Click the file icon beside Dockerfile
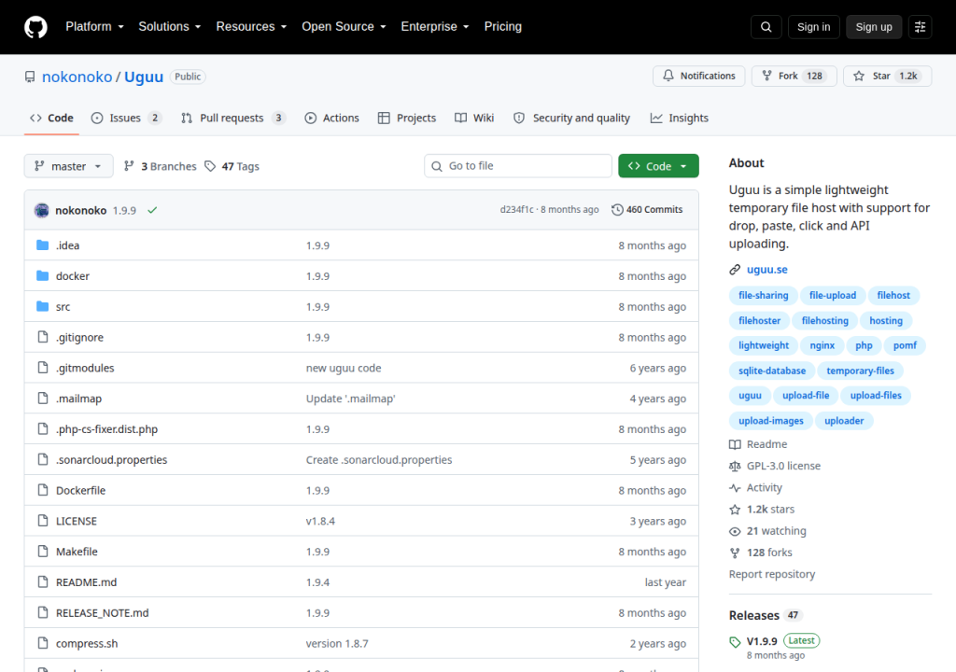The height and width of the screenshot is (672, 956). [42, 490]
